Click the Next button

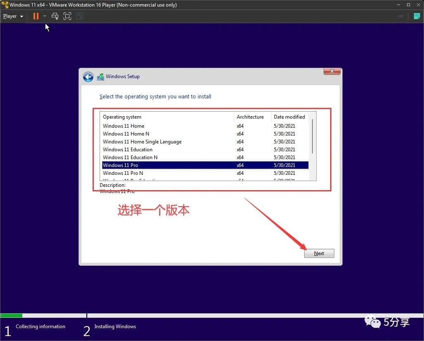(319, 253)
